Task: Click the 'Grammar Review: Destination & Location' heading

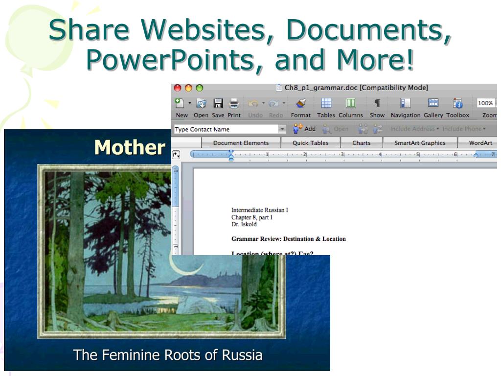Action: pos(289,239)
